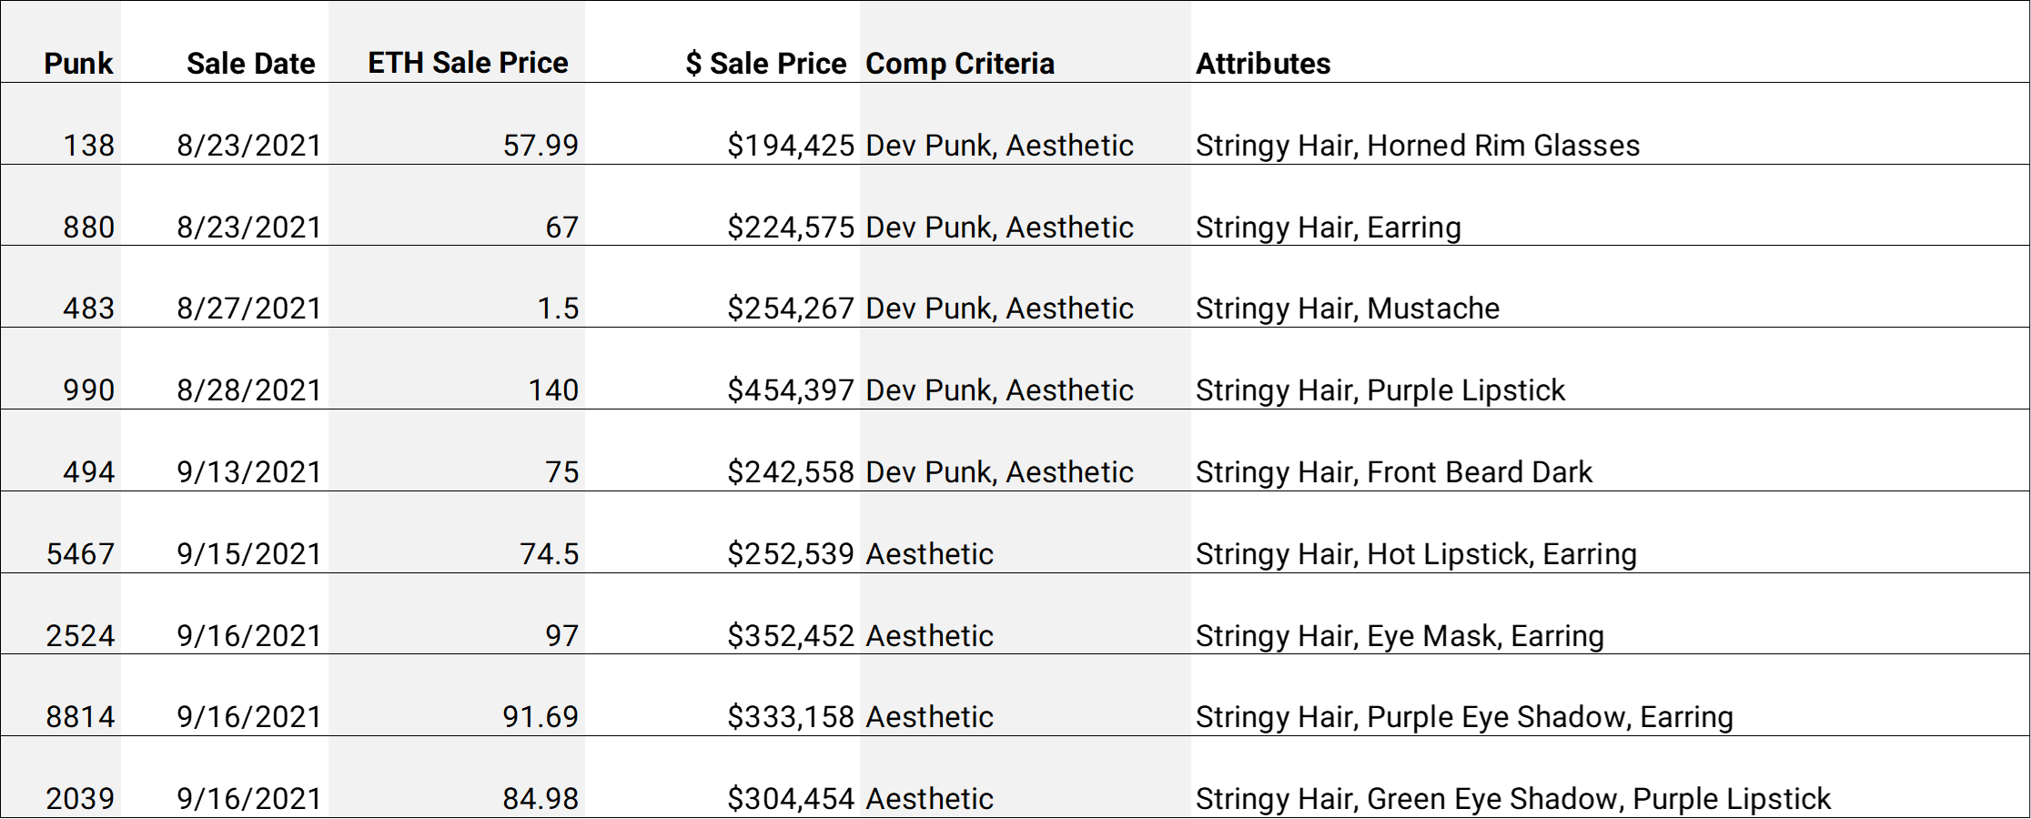Select the 8/27/2021 sale date cell
The width and height of the screenshot is (2031, 819).
(x=224, y=287)
